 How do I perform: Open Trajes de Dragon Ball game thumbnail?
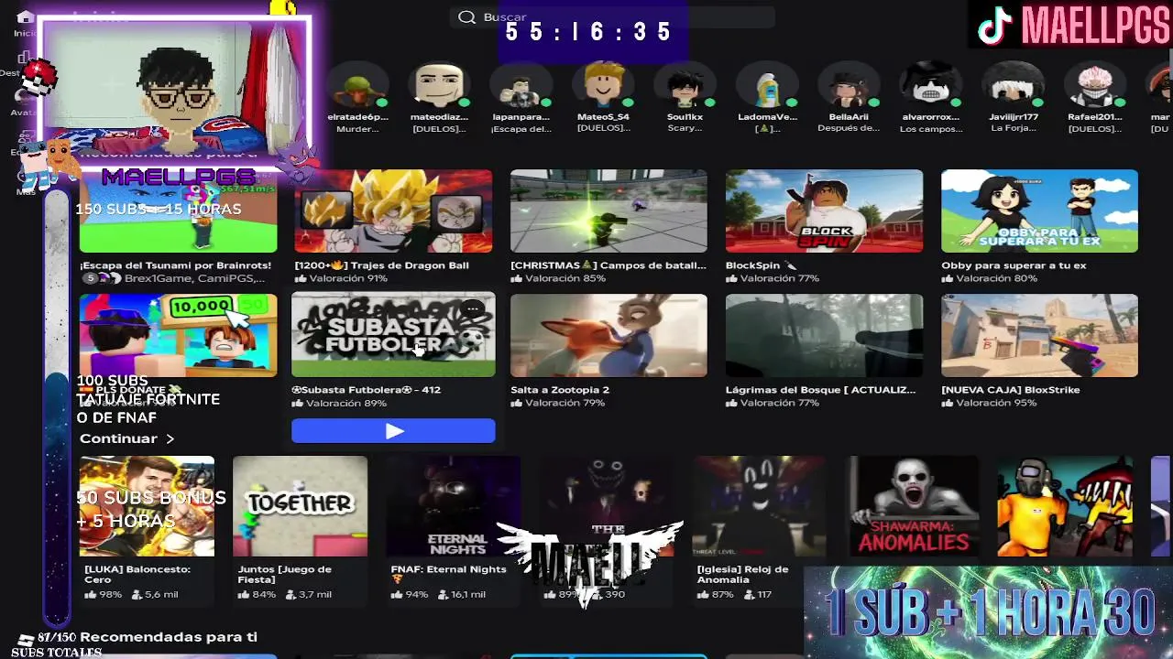click(393, 211)
